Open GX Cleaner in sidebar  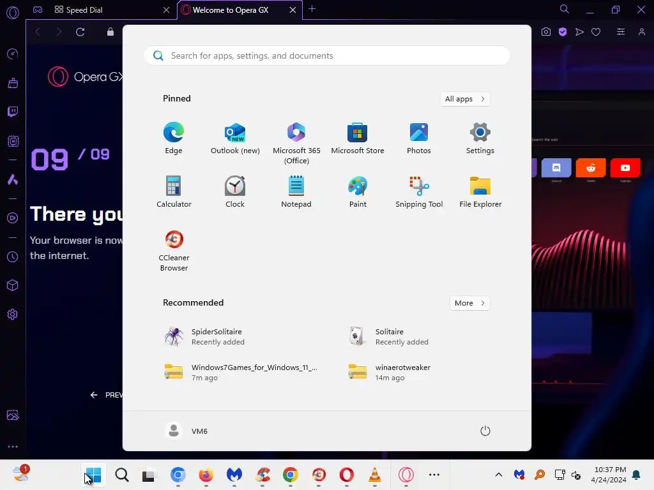(13, 83)
